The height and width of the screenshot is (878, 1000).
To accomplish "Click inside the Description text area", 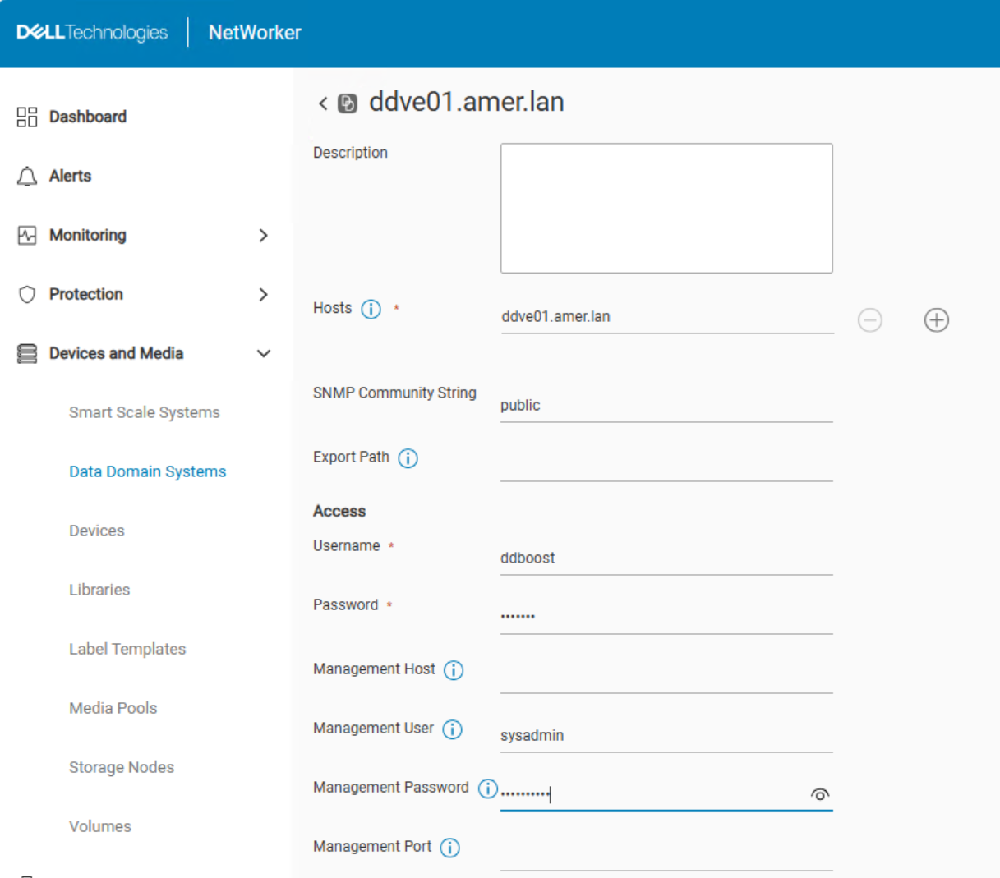I will point(666,208).
